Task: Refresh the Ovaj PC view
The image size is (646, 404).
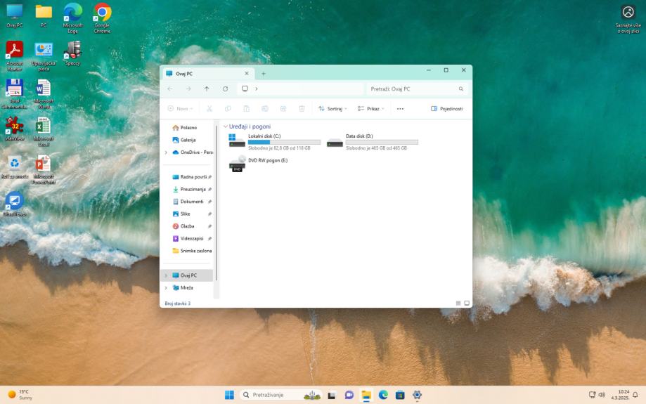Action: click(225, 89)
